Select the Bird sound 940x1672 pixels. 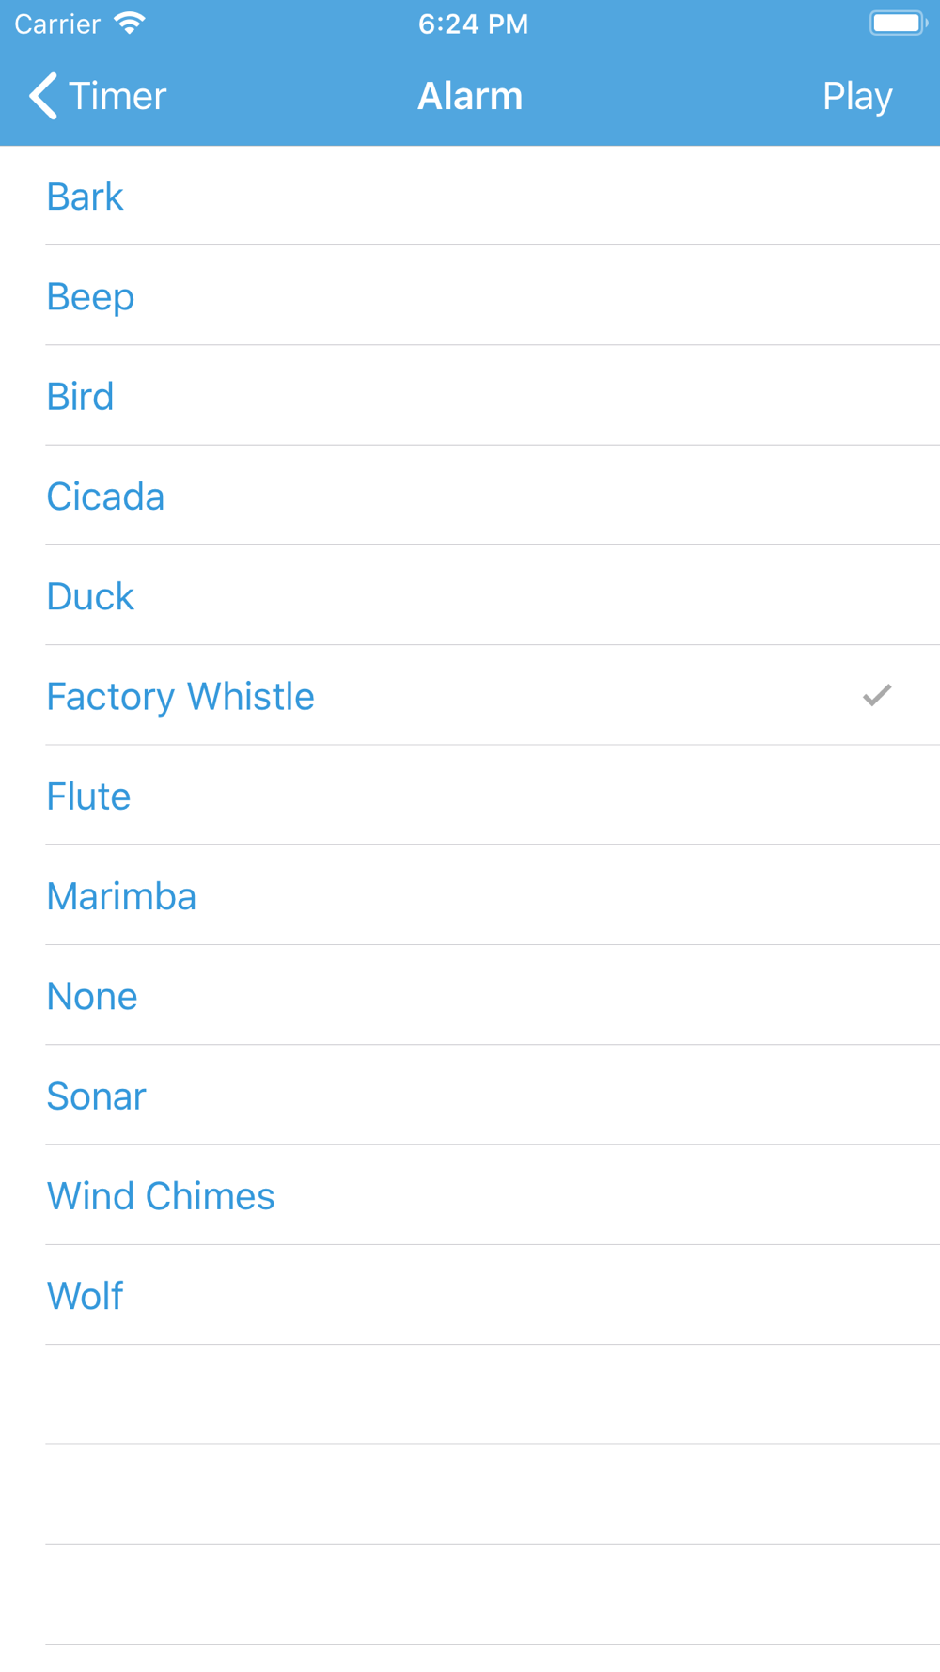(x=470, y=395)
